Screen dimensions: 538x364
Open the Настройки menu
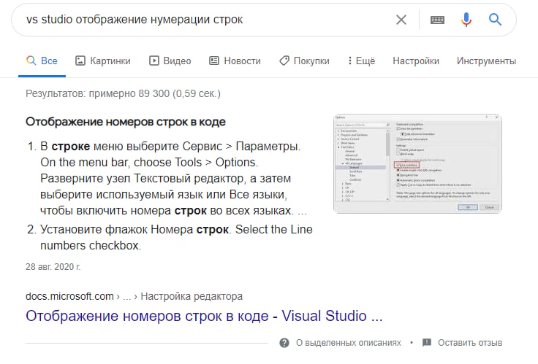(x=416, y=61)
